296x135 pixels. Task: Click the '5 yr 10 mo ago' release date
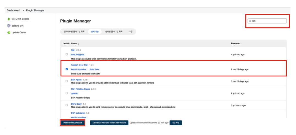238,105
